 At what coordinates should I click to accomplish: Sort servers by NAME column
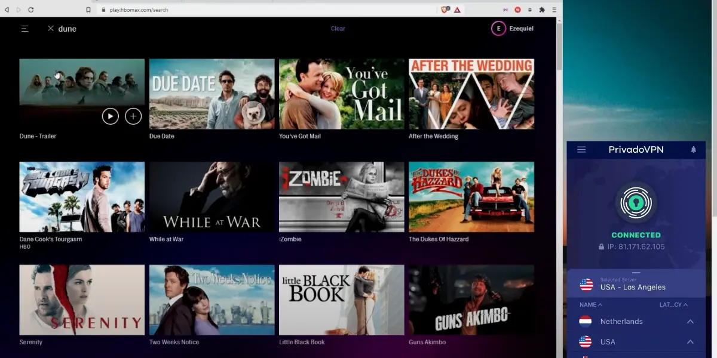590,305
